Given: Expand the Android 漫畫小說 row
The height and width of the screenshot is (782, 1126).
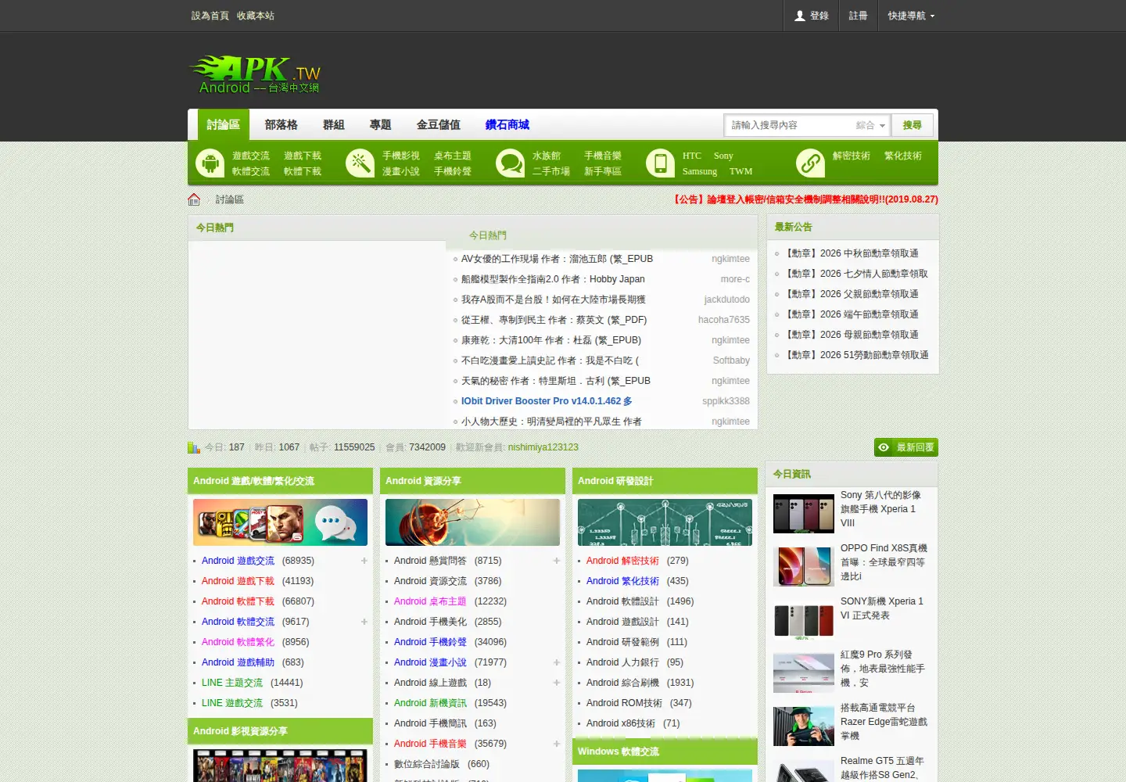Looking at the screenshot, I should (556, 662).
